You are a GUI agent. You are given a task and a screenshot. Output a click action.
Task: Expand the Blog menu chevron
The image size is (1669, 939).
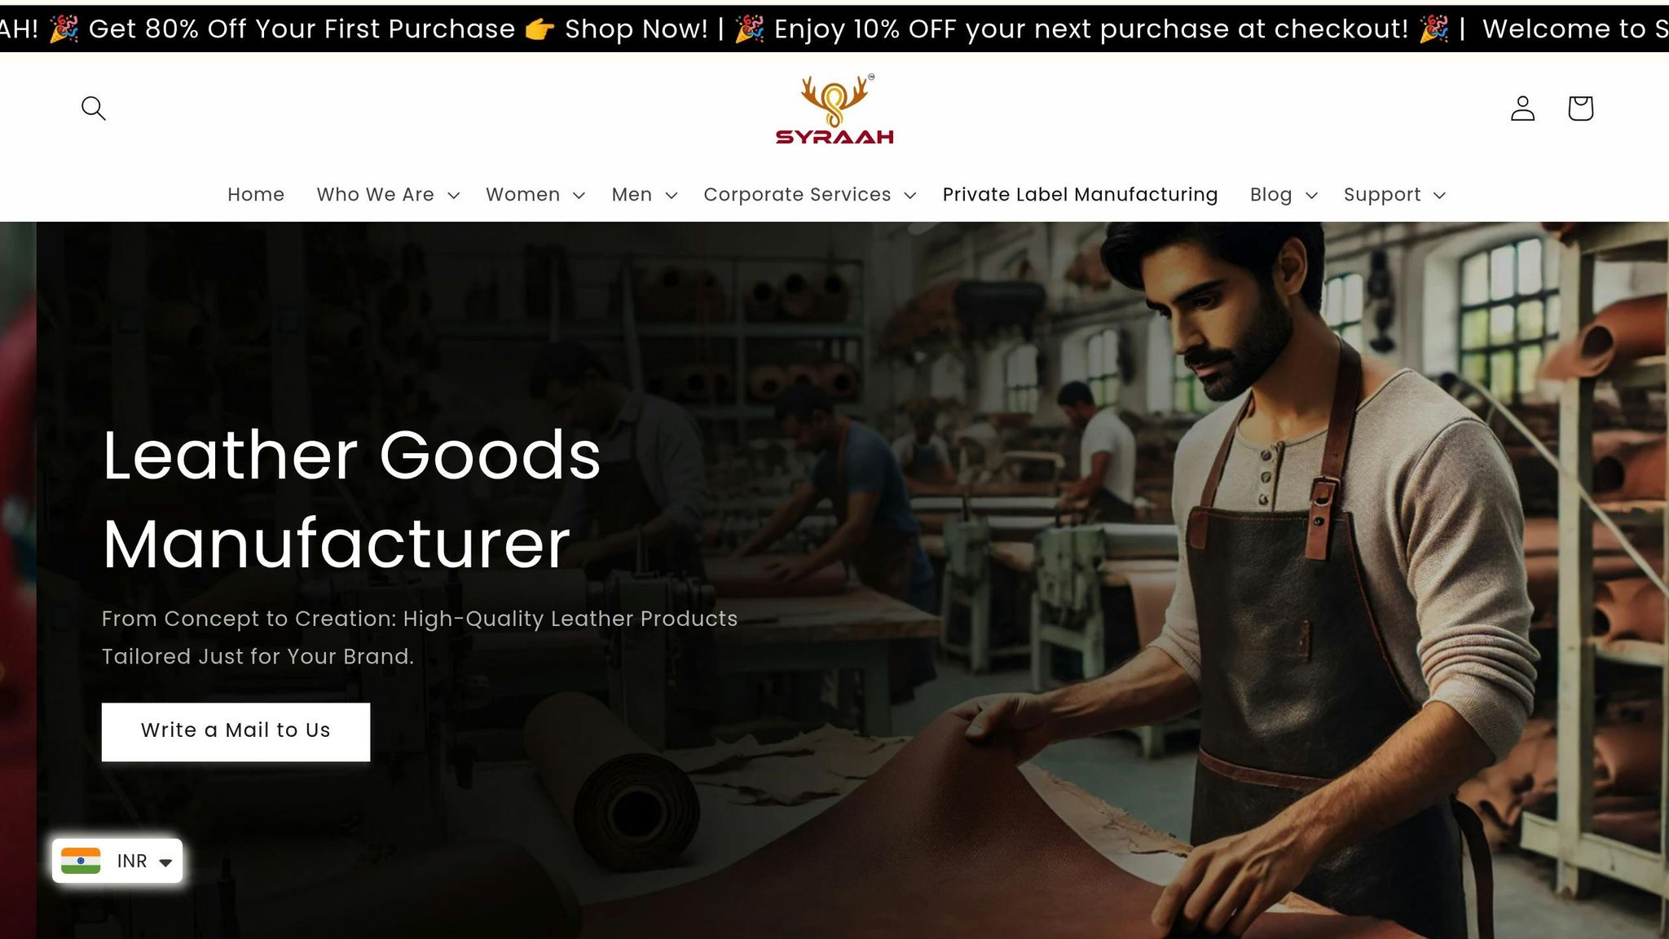click(1311, 196)
